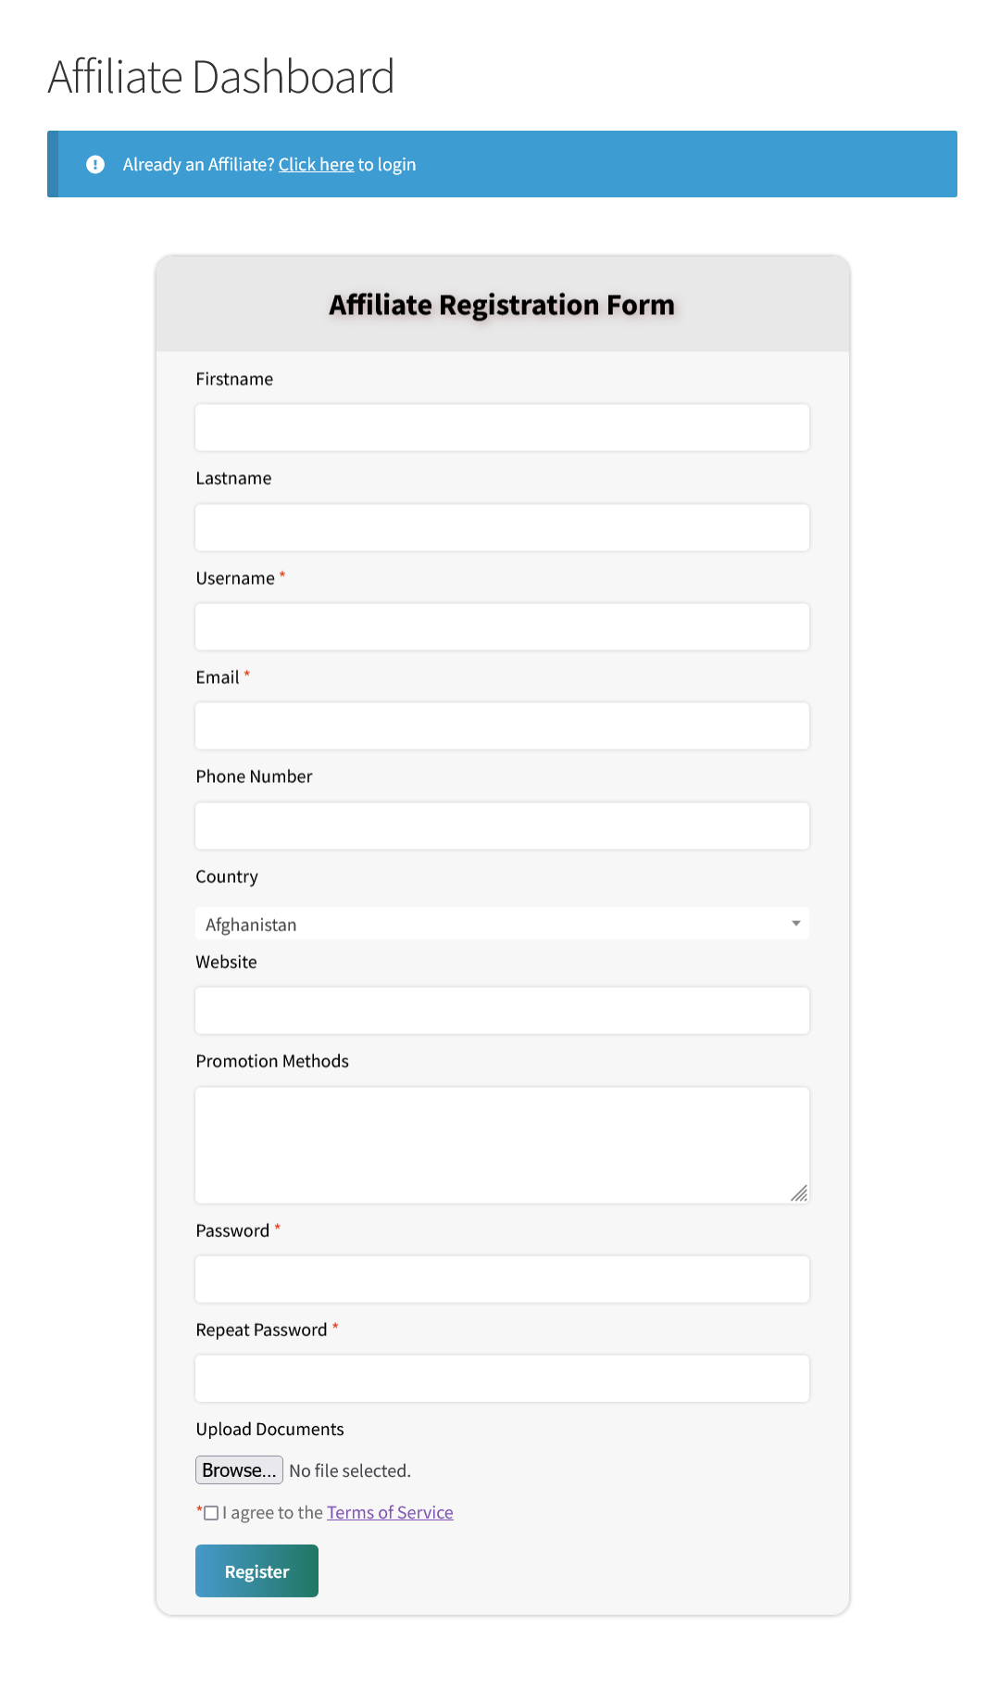Click the resize handle on Promotion Methods textarea
The width and height of the screenshot is (1000, 1690).
[x=800, y=1193]
